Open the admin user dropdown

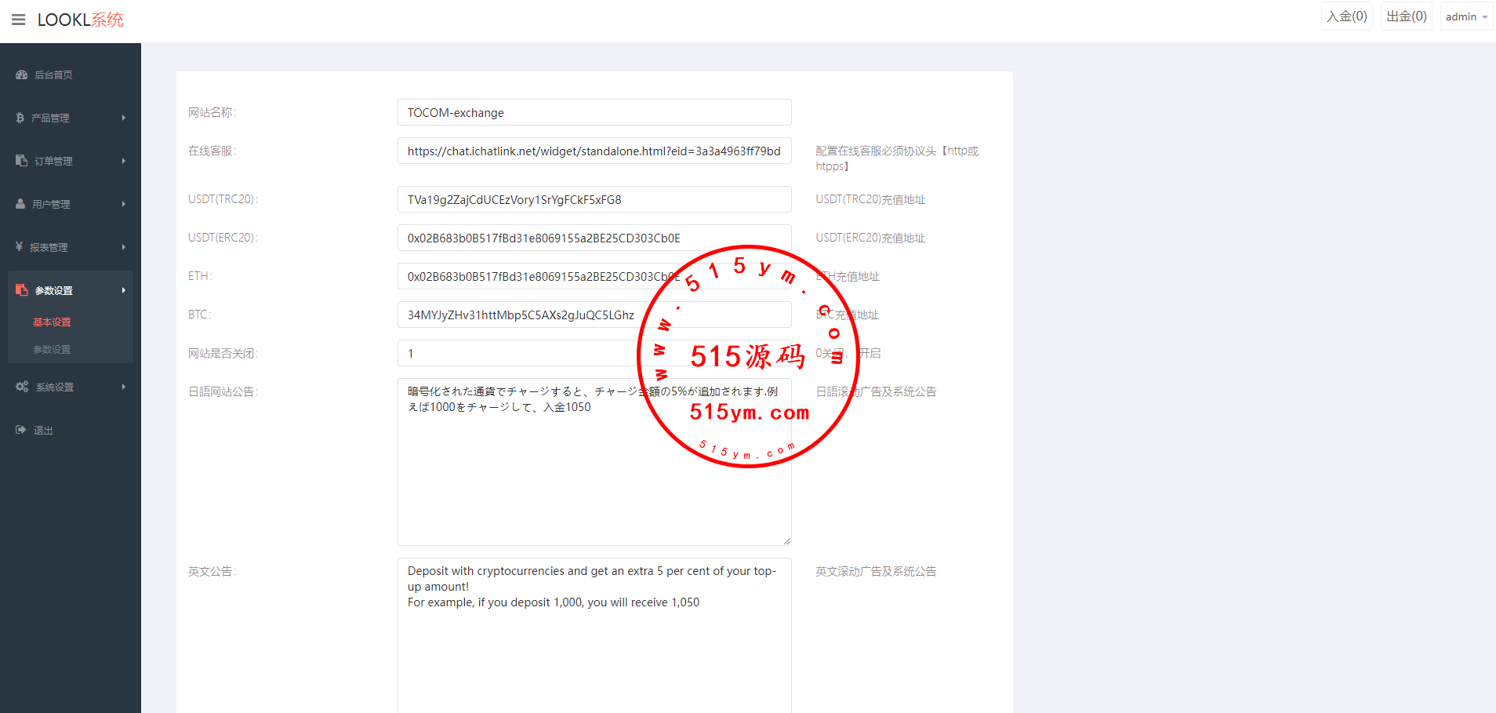(1465, 16)
